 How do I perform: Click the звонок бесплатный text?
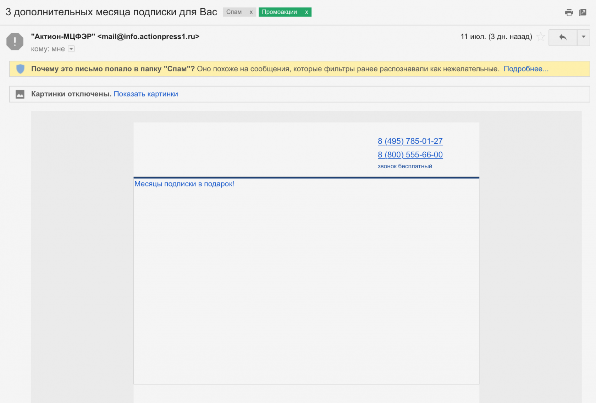(x=405, y=166)
